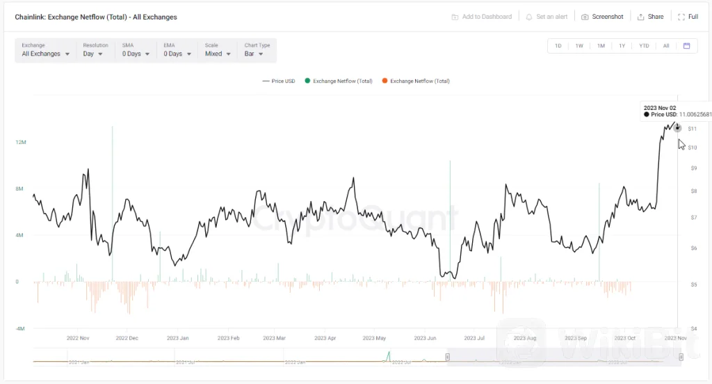This screenshot has width=712, height=384.
Task: Click the Set an alert bell icon
Action: pyautogui.click(x=529, y=17)
